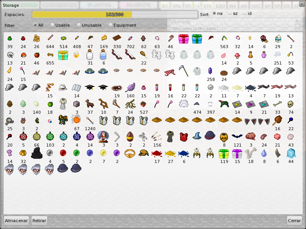This screenshot has height=229, width=306.
Task: Pick the pearl item with 2
Action: point(210,87)
